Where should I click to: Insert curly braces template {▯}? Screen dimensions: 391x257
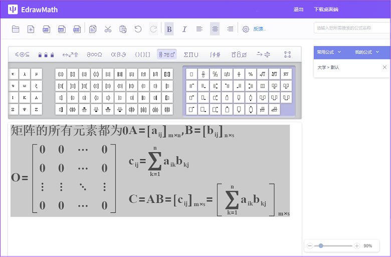(84, 74)
